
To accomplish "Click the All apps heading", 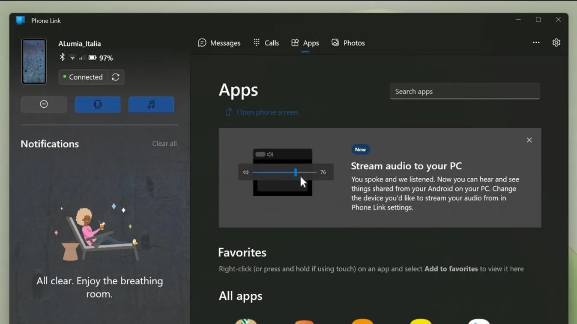I will [241, 296].
